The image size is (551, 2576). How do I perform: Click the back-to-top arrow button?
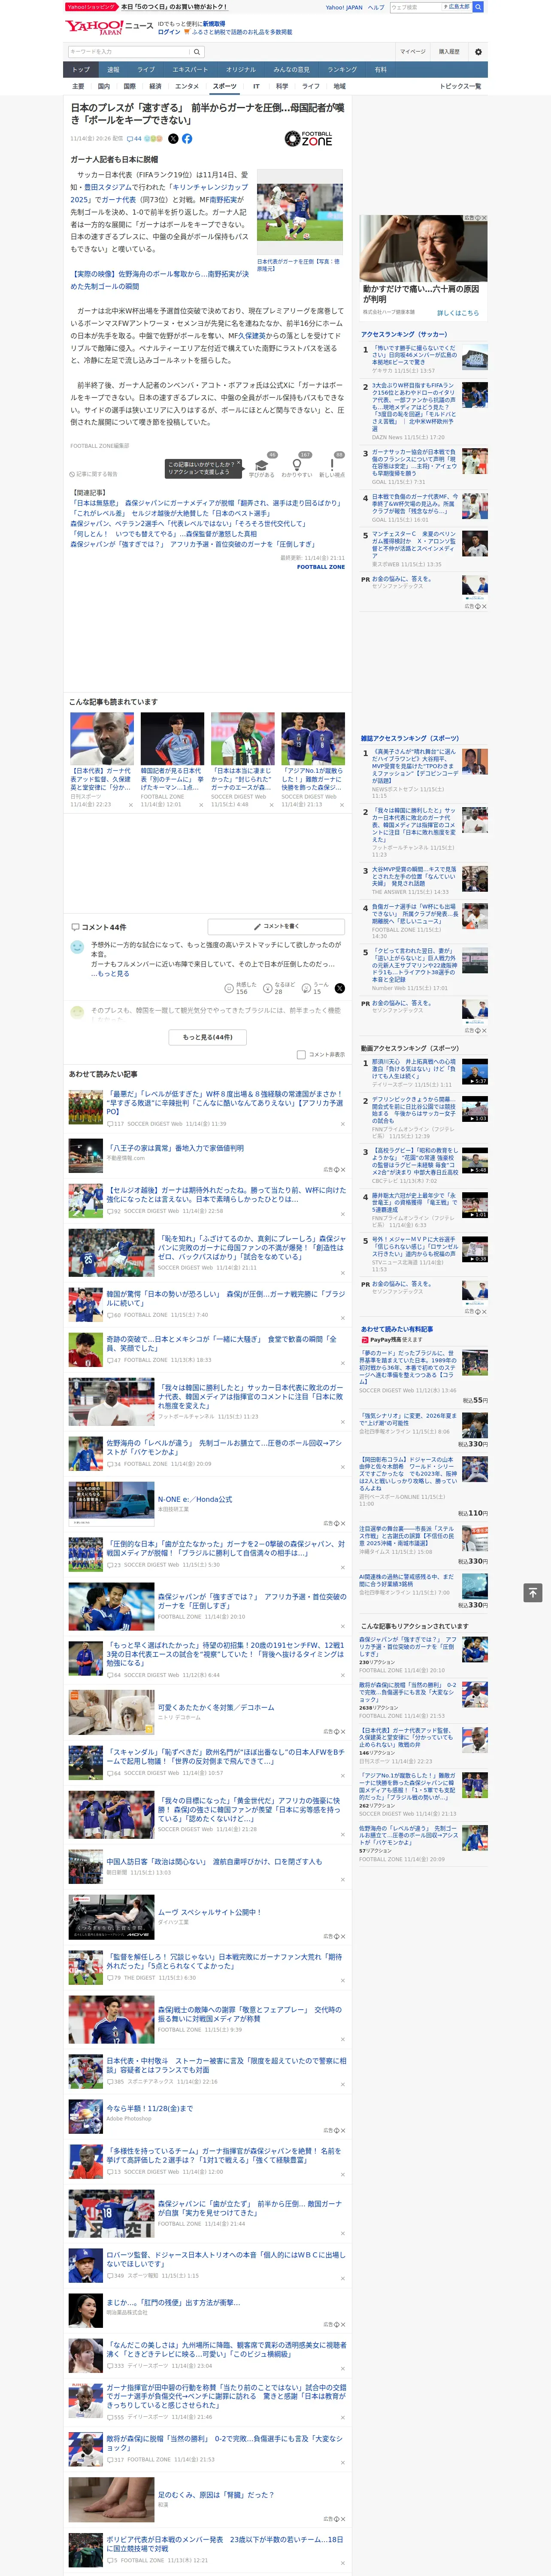(x=533, y=1592)
